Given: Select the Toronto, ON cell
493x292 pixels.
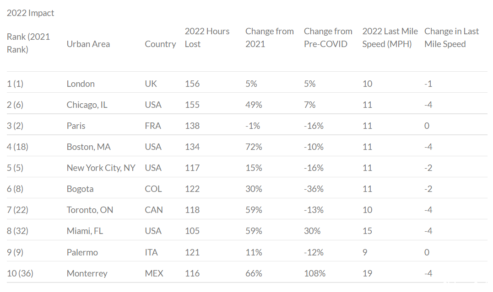Looking at the screenshot, I should 90,210.
